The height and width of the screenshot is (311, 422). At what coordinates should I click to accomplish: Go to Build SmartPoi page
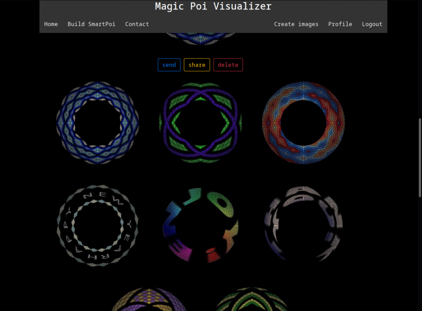[x=91, y=24]
